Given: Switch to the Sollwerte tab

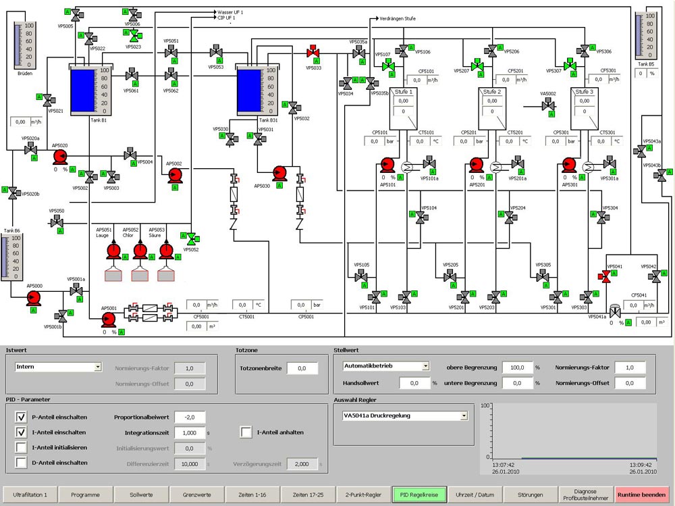Looking at the screenshot, I should pos(140,495).
